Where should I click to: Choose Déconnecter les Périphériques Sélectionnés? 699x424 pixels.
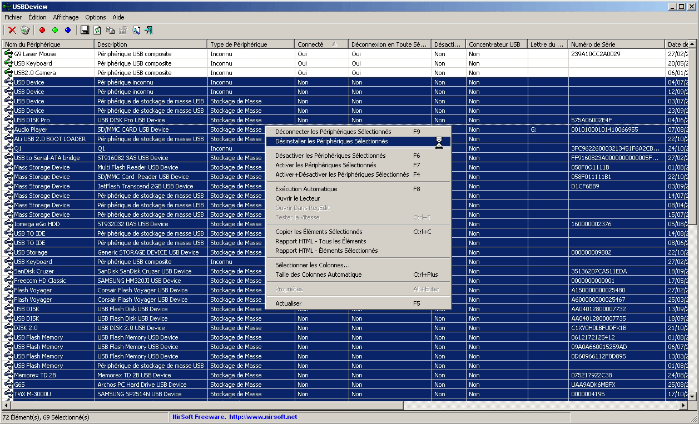(358, 132)
